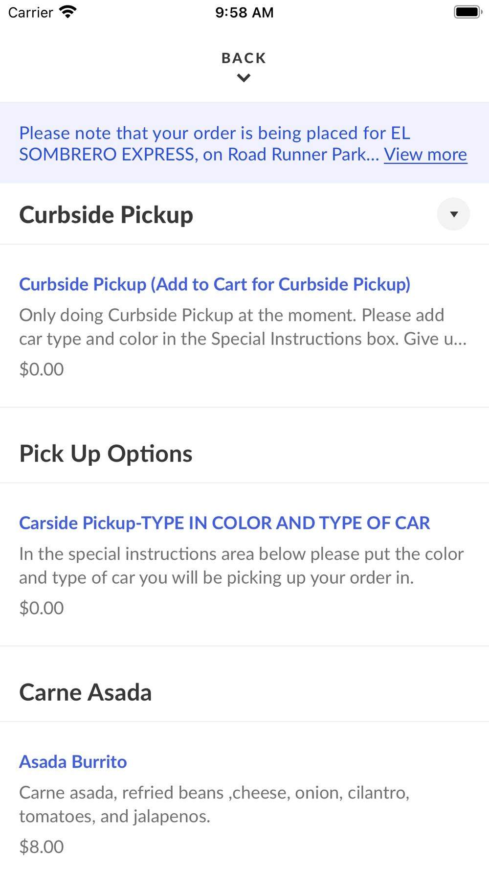Tap the Carside Pickup special instructions description

[241, 566]
